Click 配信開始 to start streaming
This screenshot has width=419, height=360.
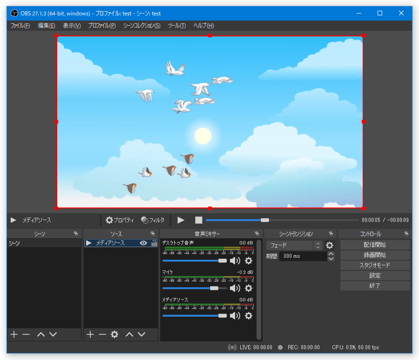pyautogui.click(x=375, y=245)
